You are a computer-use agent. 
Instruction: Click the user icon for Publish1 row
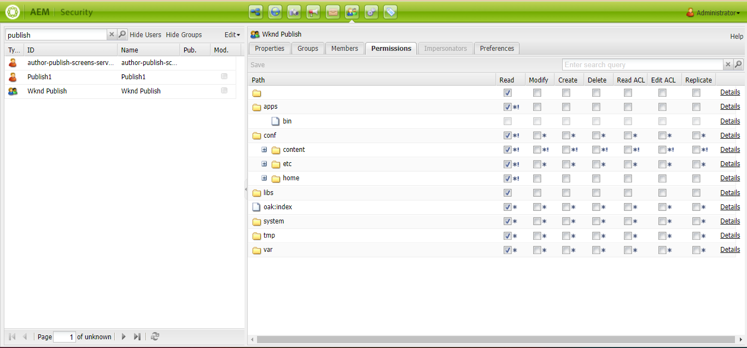click(13, 77)
